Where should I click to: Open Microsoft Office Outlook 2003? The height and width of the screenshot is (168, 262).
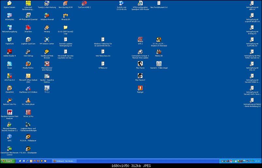28,76
